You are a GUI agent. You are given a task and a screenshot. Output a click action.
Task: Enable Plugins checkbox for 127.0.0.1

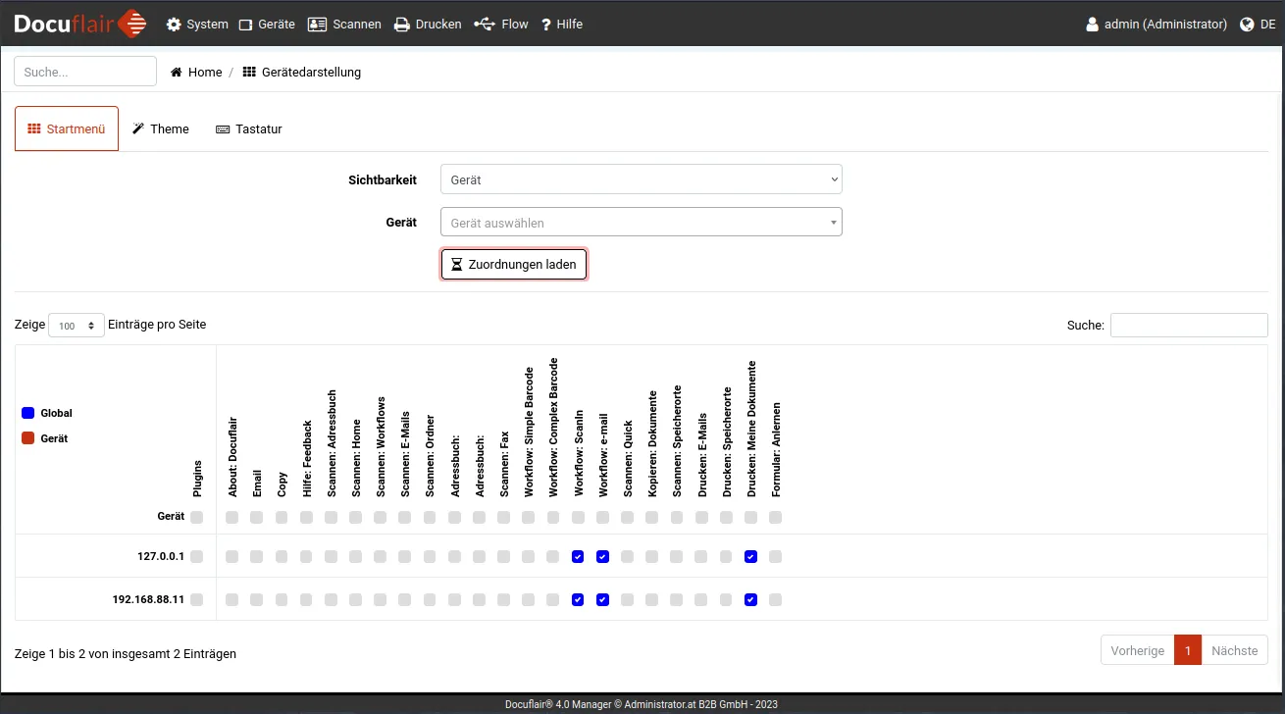pos(197,557)
